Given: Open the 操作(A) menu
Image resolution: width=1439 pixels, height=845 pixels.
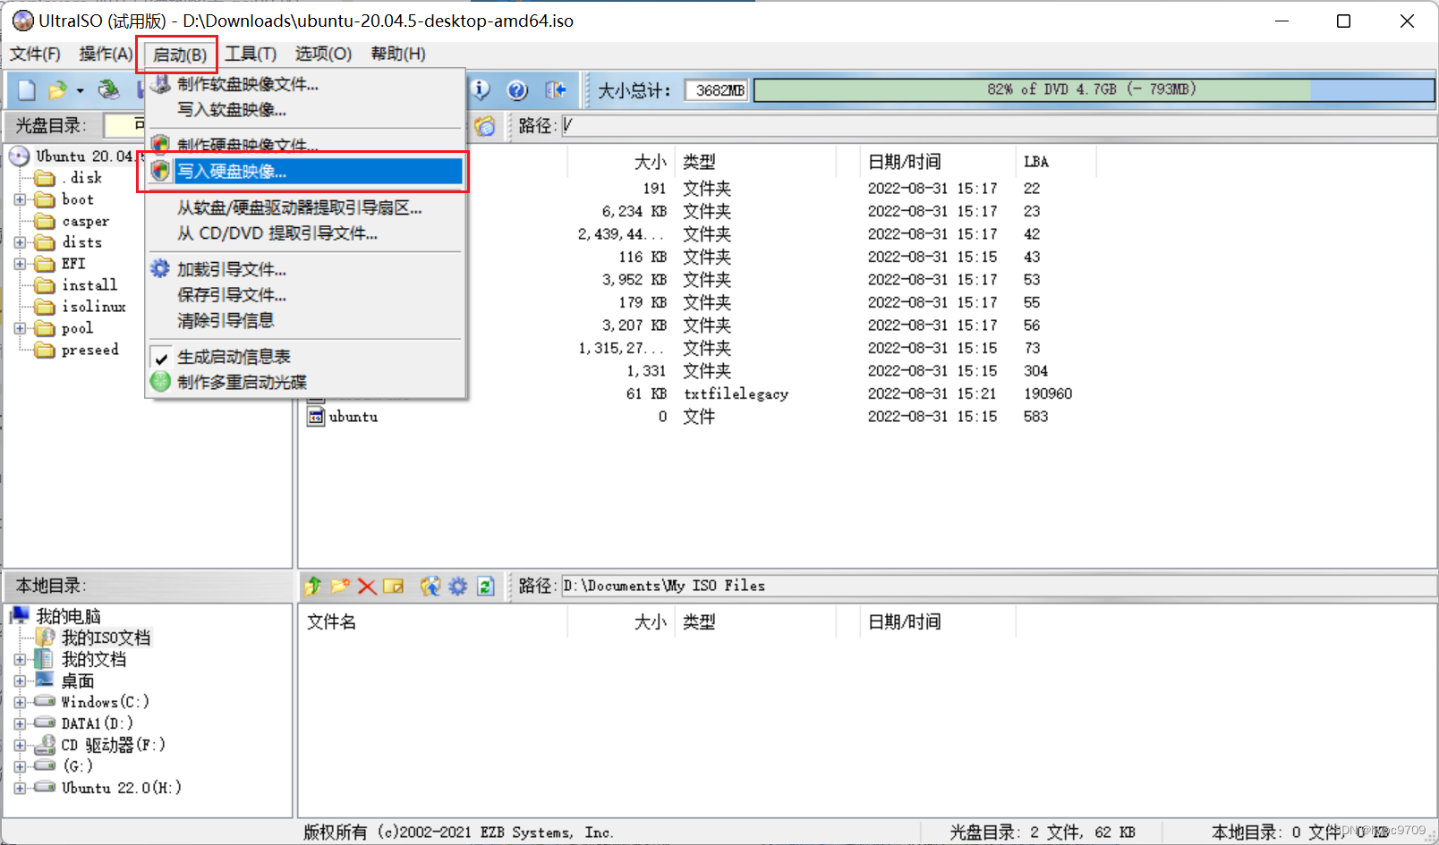Looking at the screenshot, I should pyautogui.click(x=106, y=54).
